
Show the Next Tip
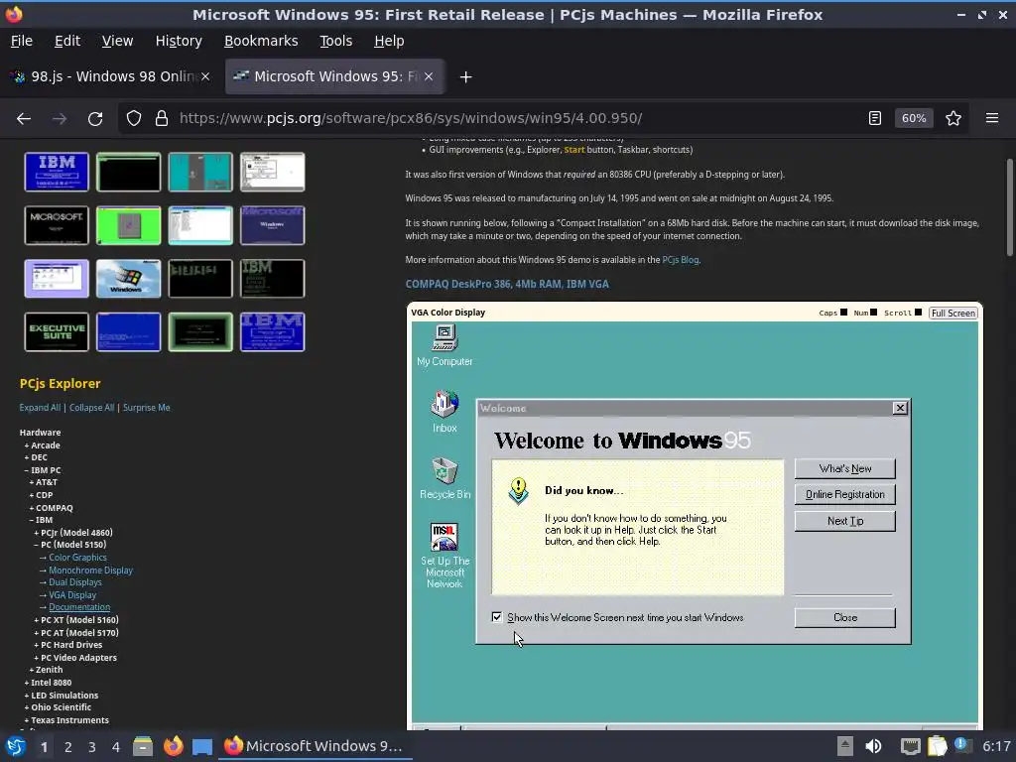coord(845,521)
